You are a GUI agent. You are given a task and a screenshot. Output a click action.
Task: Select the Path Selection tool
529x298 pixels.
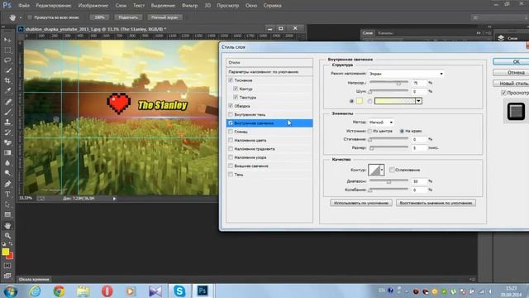tap(7, 204)
